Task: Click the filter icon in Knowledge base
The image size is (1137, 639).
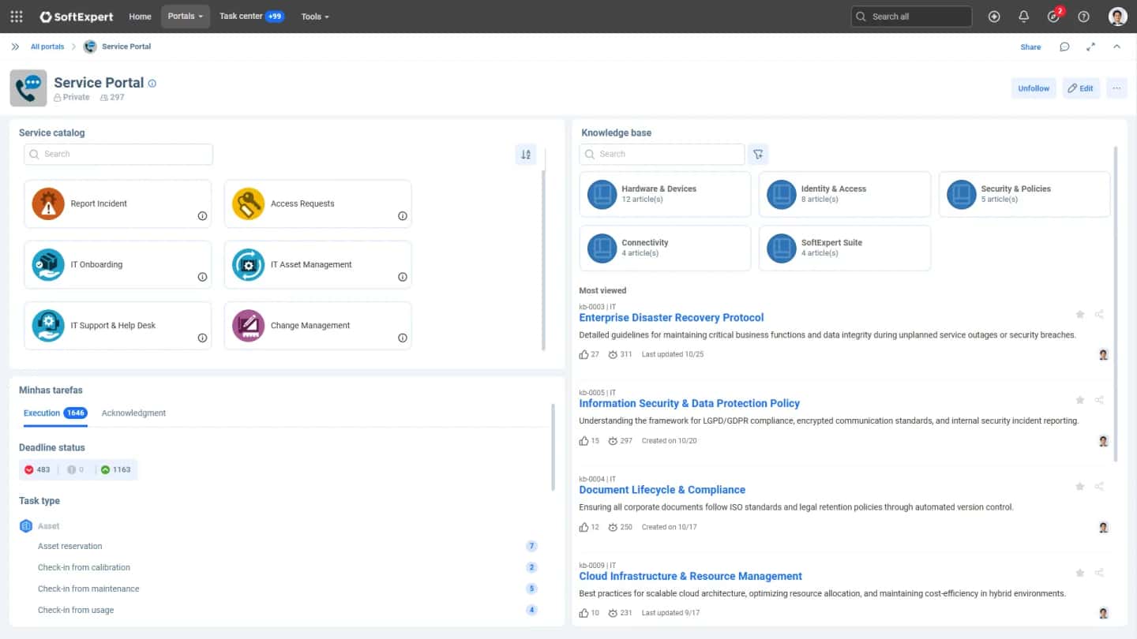Action: pos(757,155)
